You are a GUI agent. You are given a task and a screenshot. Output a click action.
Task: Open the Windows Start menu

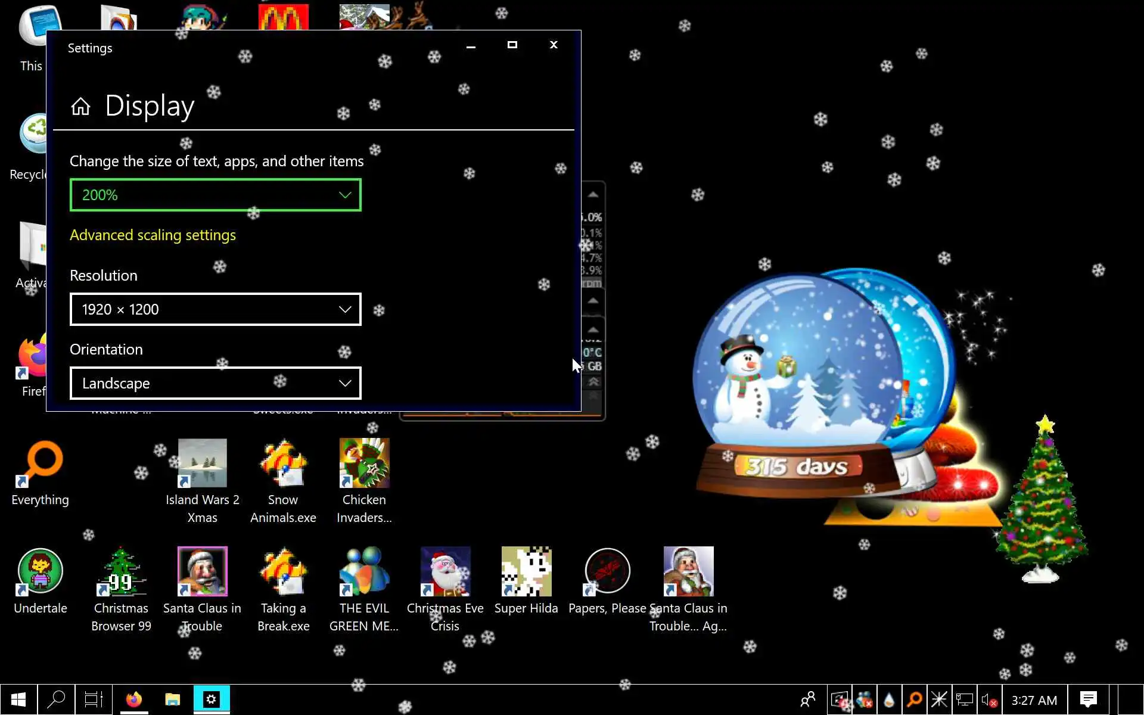[18, 700]
